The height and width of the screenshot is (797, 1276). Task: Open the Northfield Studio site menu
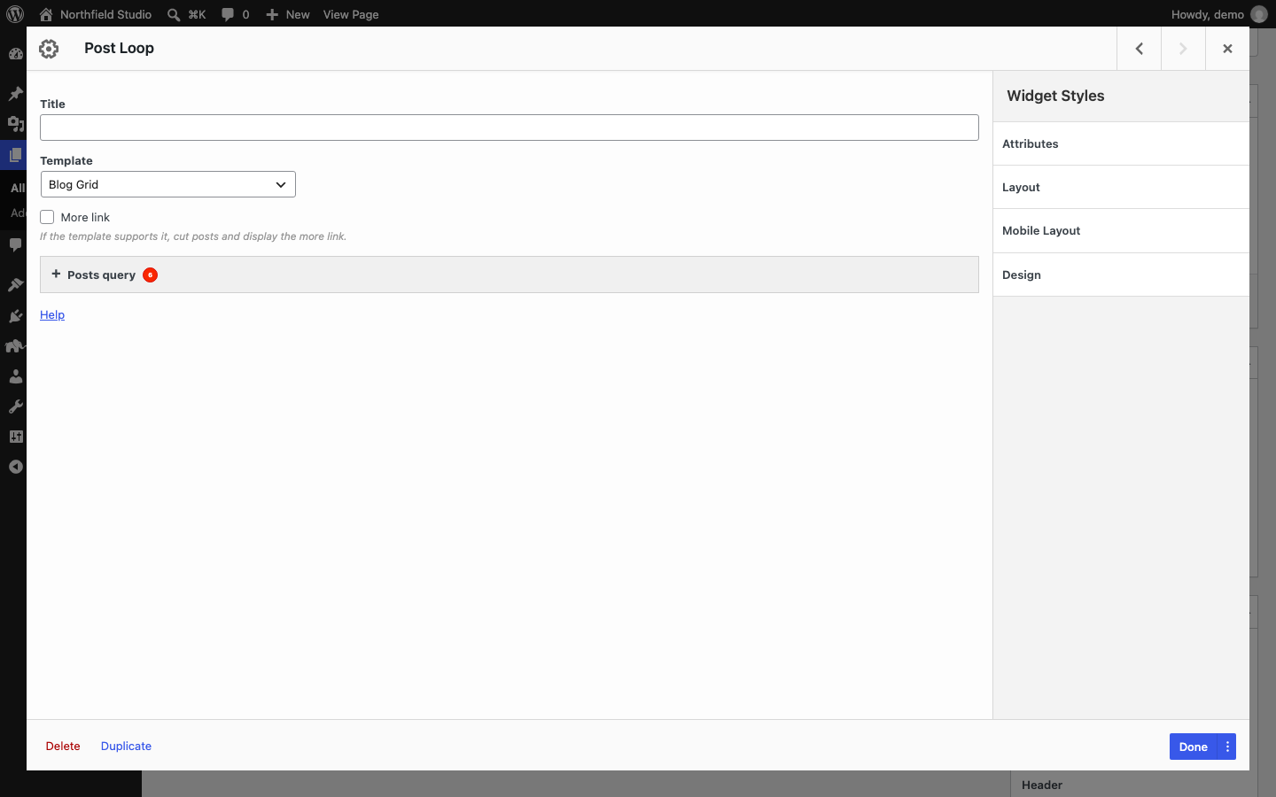(x=105, y=14)
